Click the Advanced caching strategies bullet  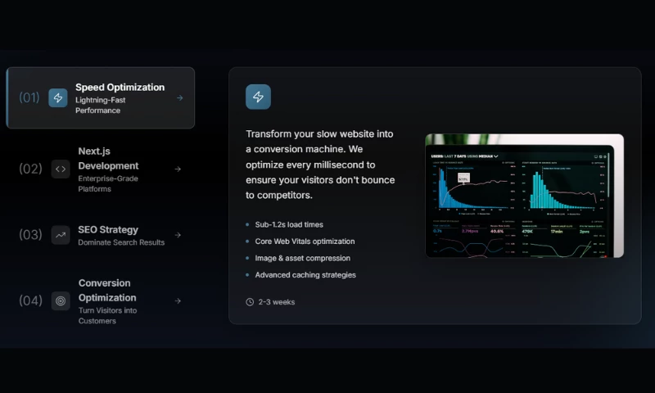click(305, 275)
